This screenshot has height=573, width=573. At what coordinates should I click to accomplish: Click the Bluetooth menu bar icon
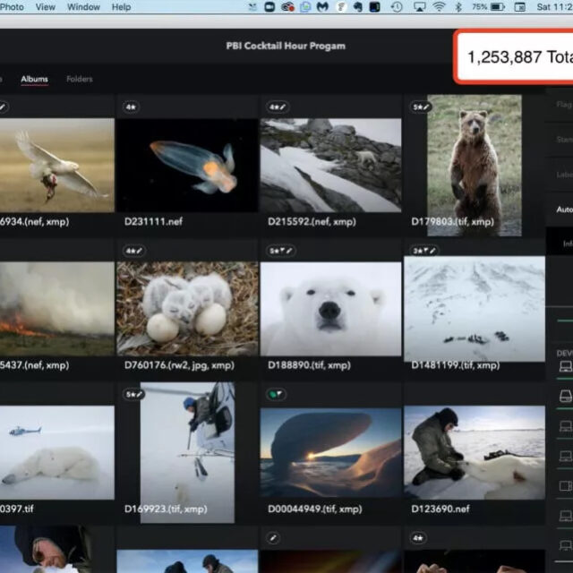tap(458, 7)
